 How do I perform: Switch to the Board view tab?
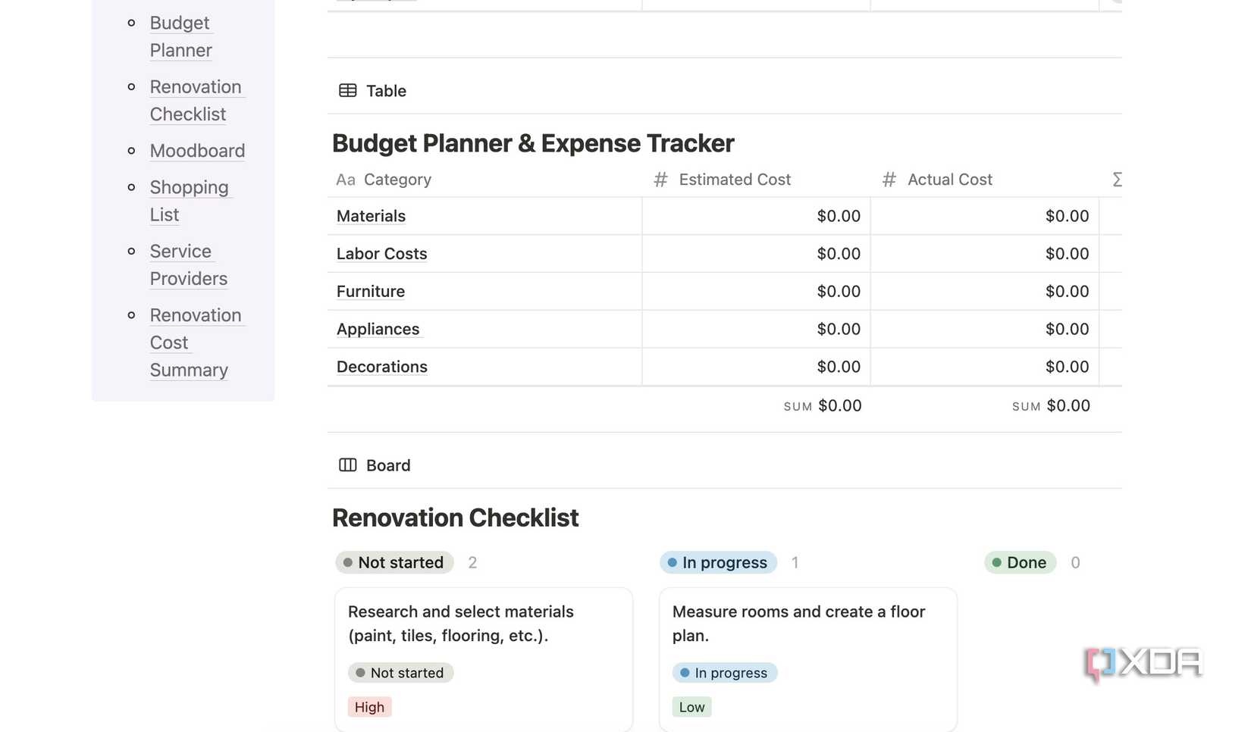pos(387,465)
